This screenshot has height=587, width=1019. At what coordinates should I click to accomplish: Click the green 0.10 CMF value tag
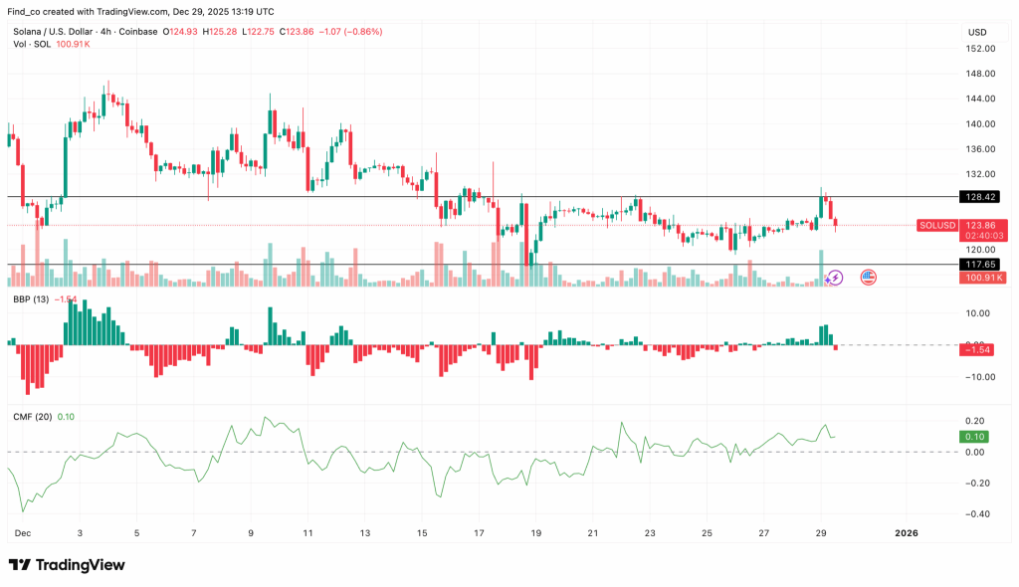coord(975,437)
